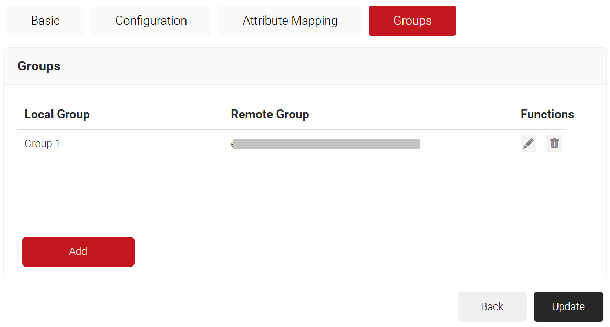Open the Configuration tab

(x=151, y=21)
